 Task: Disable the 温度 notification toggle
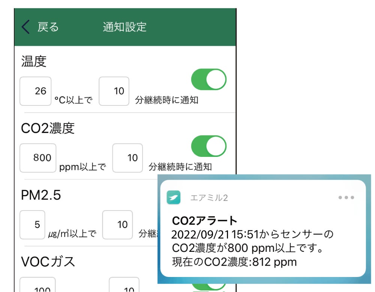[209, 79]
